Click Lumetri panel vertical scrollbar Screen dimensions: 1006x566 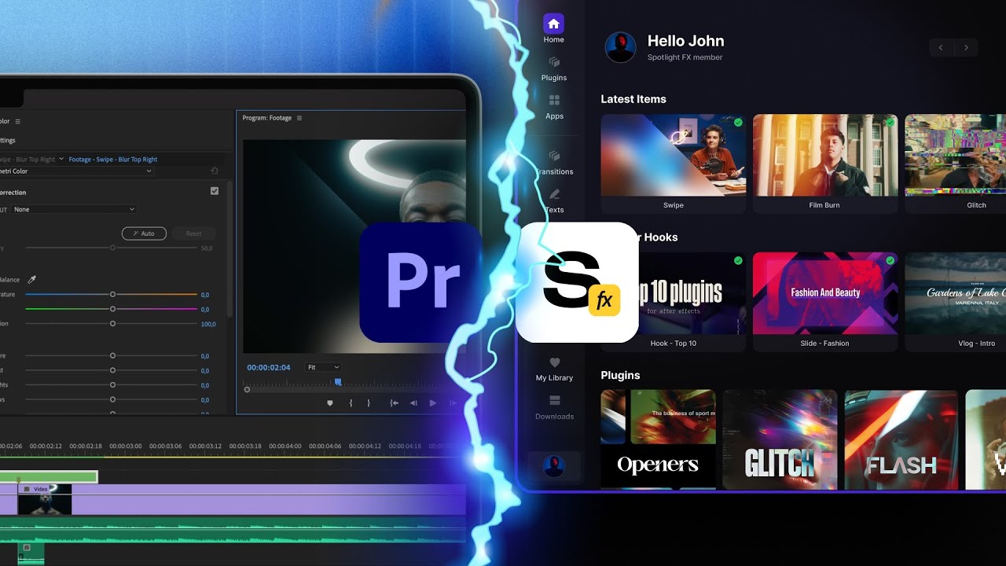[229, 250]
